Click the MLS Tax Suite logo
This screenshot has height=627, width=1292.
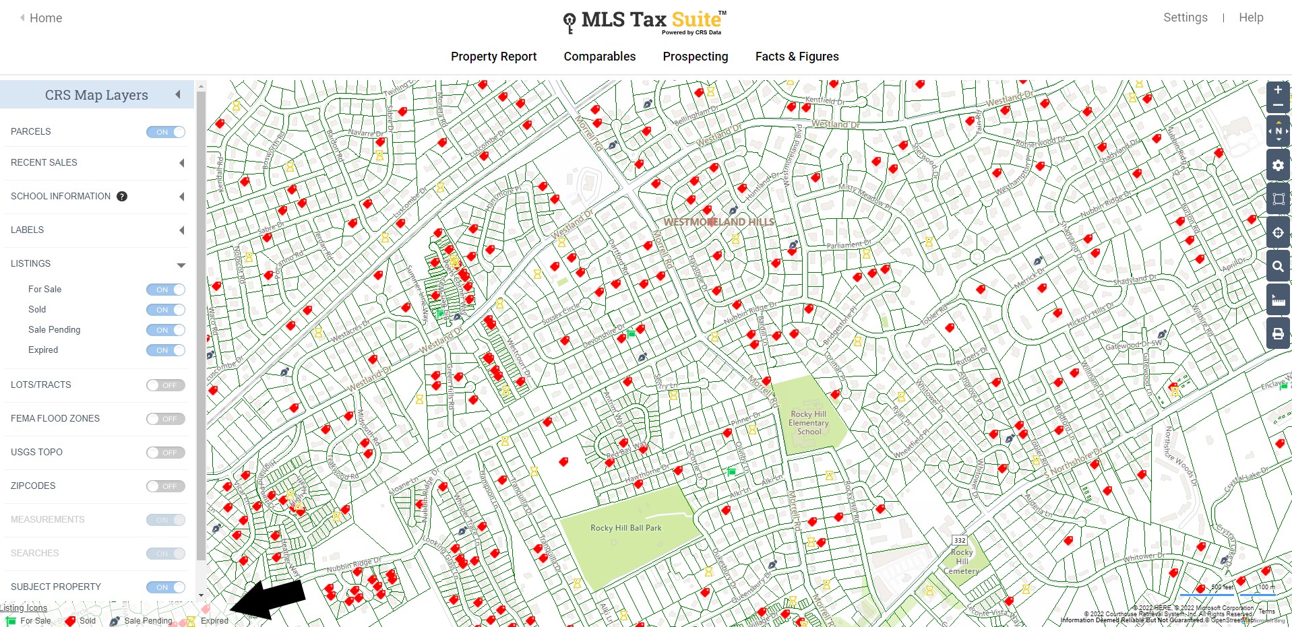point(645,22)
